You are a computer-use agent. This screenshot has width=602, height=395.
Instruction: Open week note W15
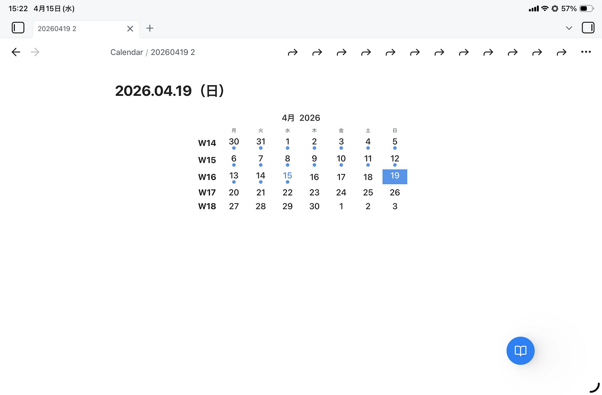click(x=207, y=160)
